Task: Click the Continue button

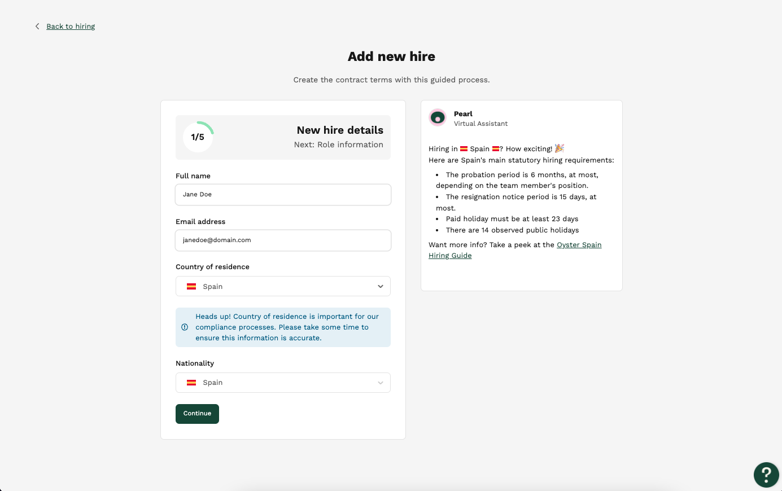Action: tap(197, 414)
